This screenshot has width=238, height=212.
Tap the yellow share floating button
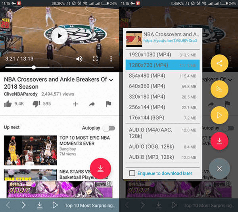pos(219,63)
